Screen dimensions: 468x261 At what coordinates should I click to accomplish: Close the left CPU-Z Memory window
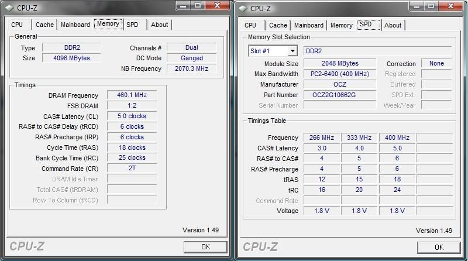click(218, 6)
